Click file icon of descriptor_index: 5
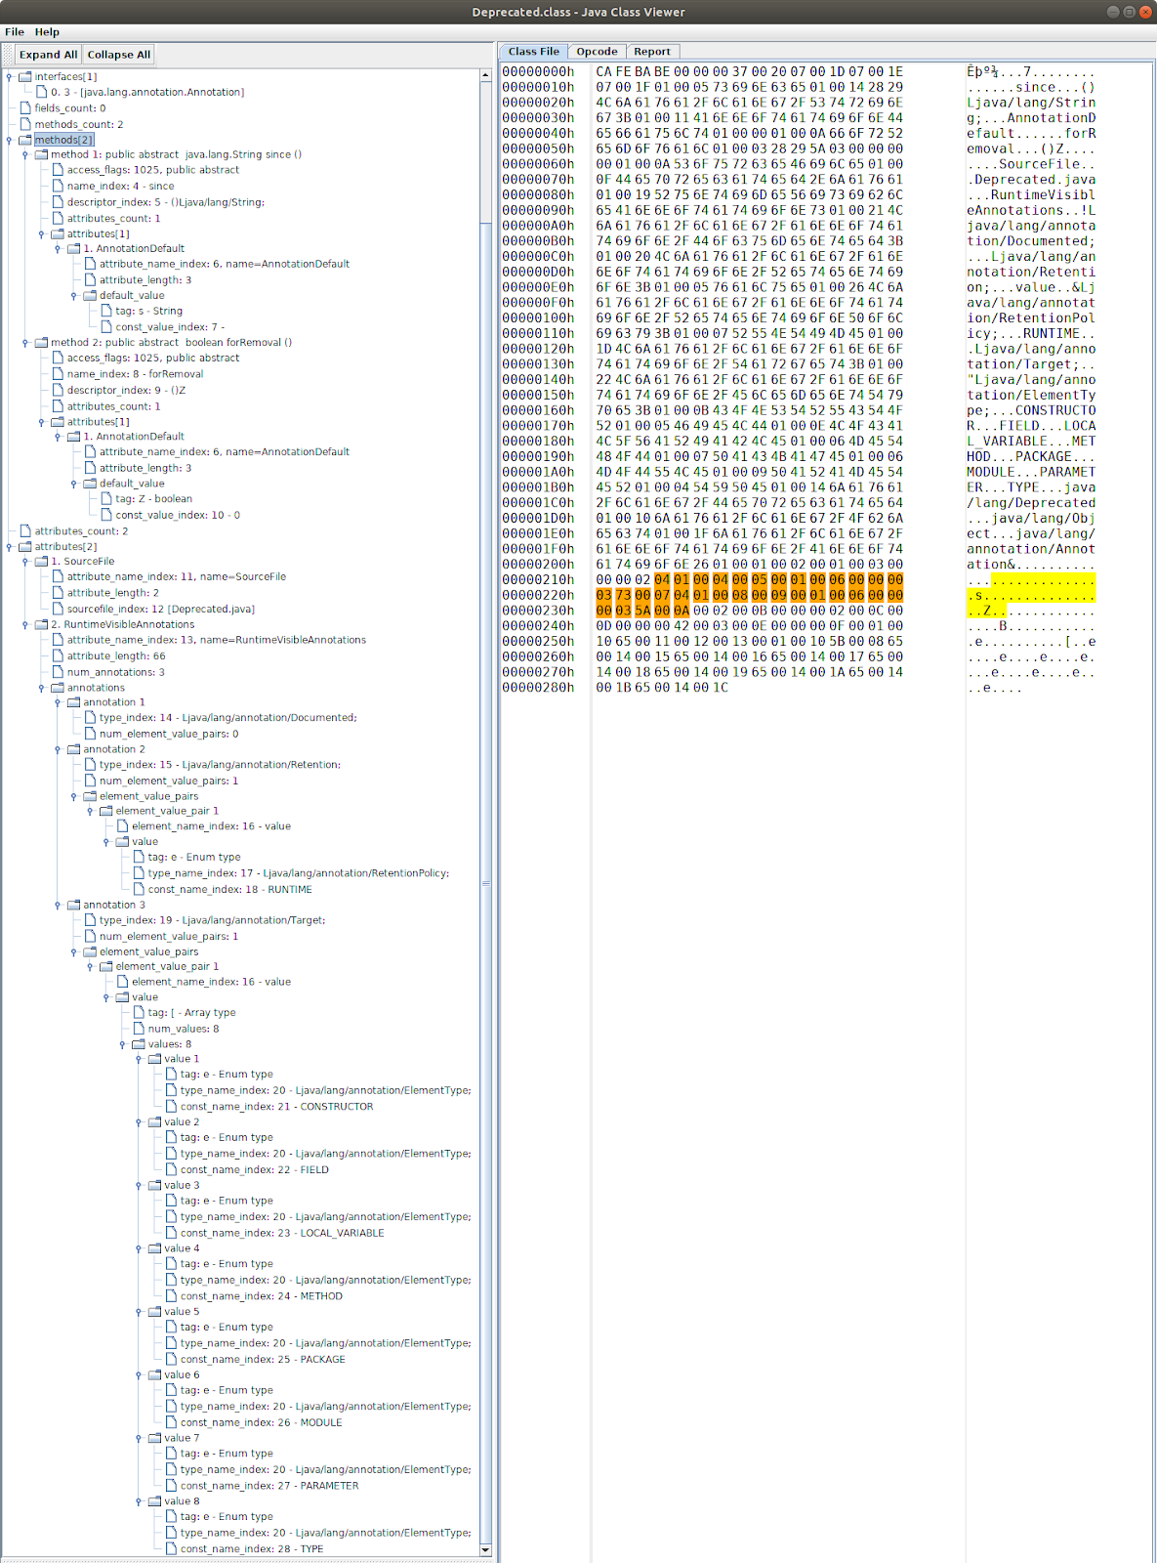Screen dimensions: 1157x1563 [x=58, y=202]
